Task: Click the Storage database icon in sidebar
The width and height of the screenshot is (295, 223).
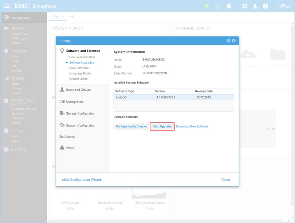Action: click(6, 51)
